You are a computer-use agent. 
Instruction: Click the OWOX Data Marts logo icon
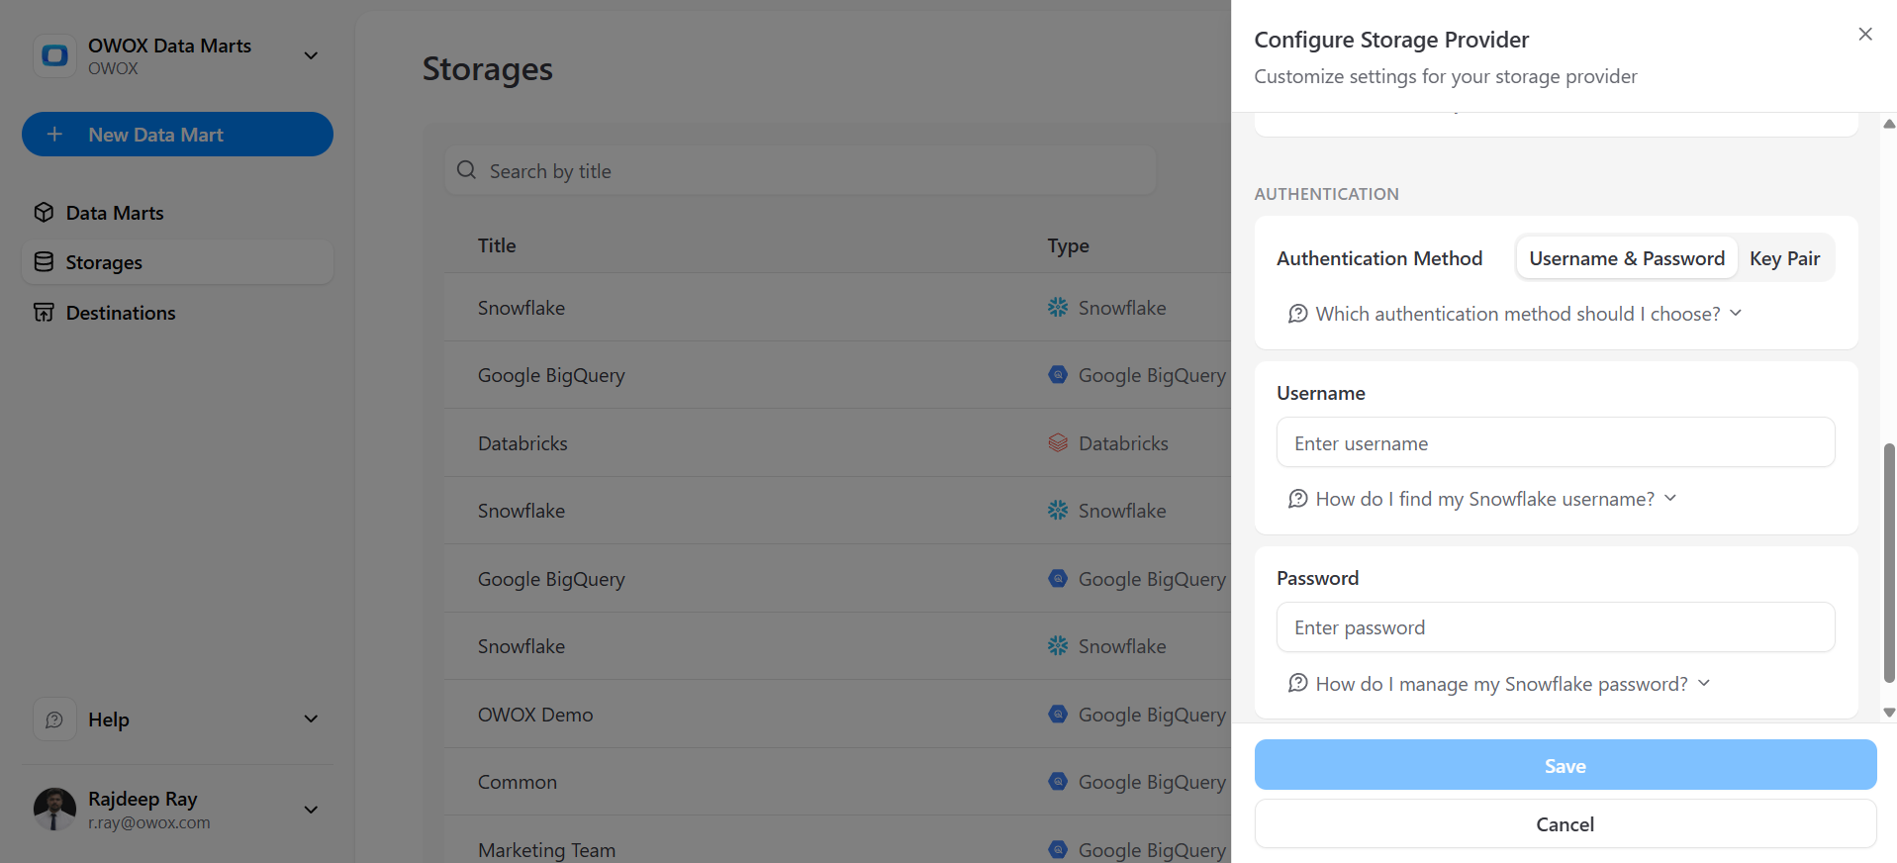click(54, 55)
